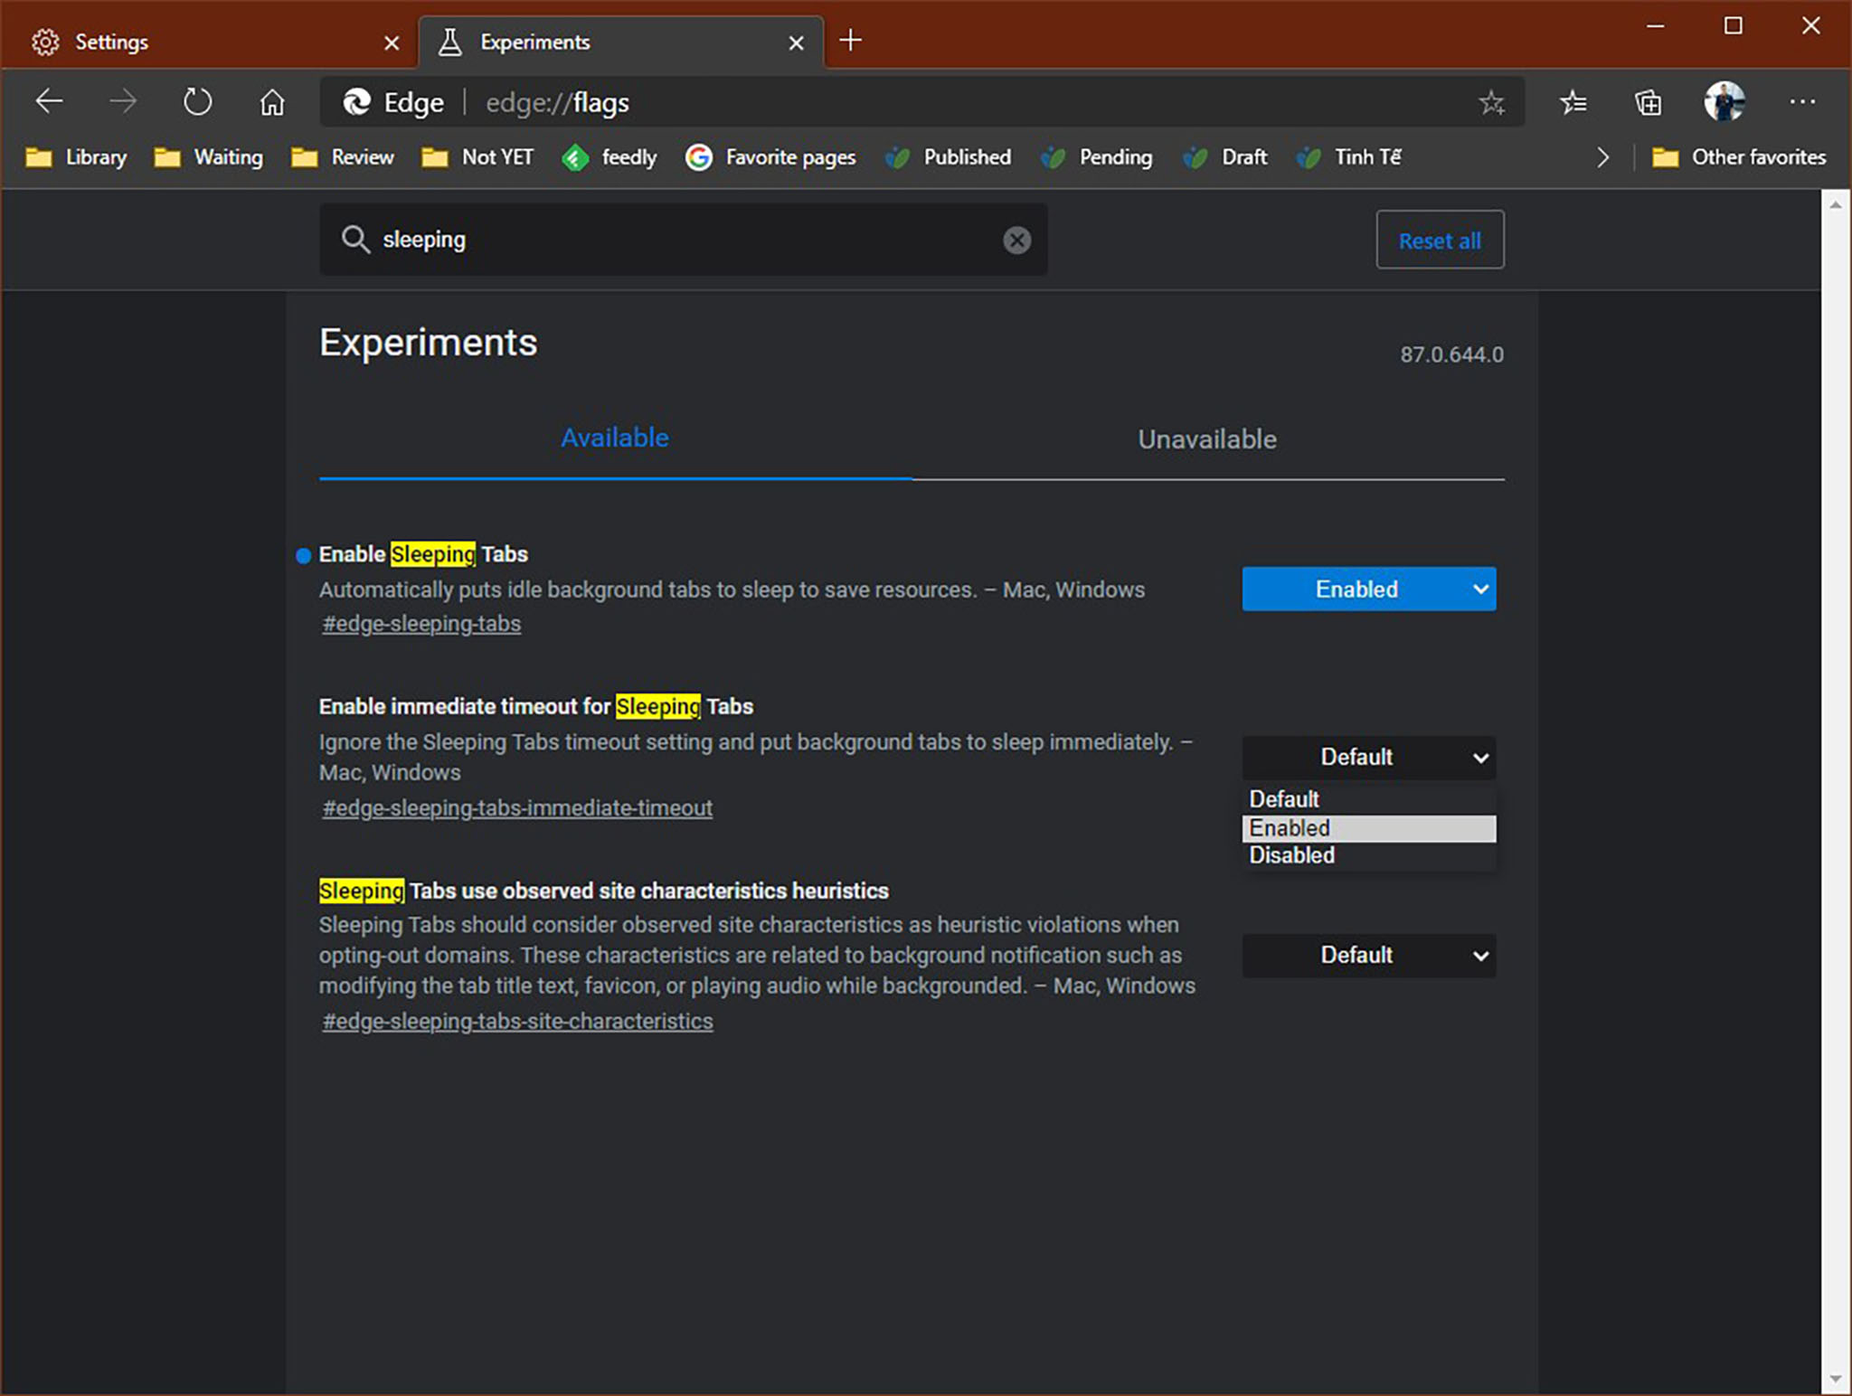Go to the Home page icon
Screen dimensions: 1852x1396
[271, 102]
